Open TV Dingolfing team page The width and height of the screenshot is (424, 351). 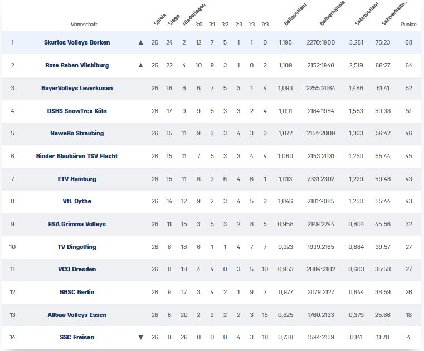77,247
